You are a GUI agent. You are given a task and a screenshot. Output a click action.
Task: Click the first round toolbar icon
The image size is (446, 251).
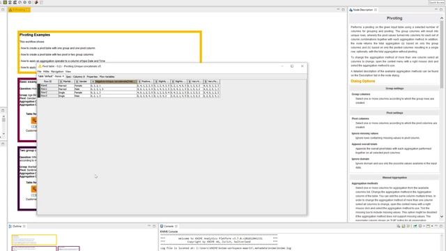[20, 2]
